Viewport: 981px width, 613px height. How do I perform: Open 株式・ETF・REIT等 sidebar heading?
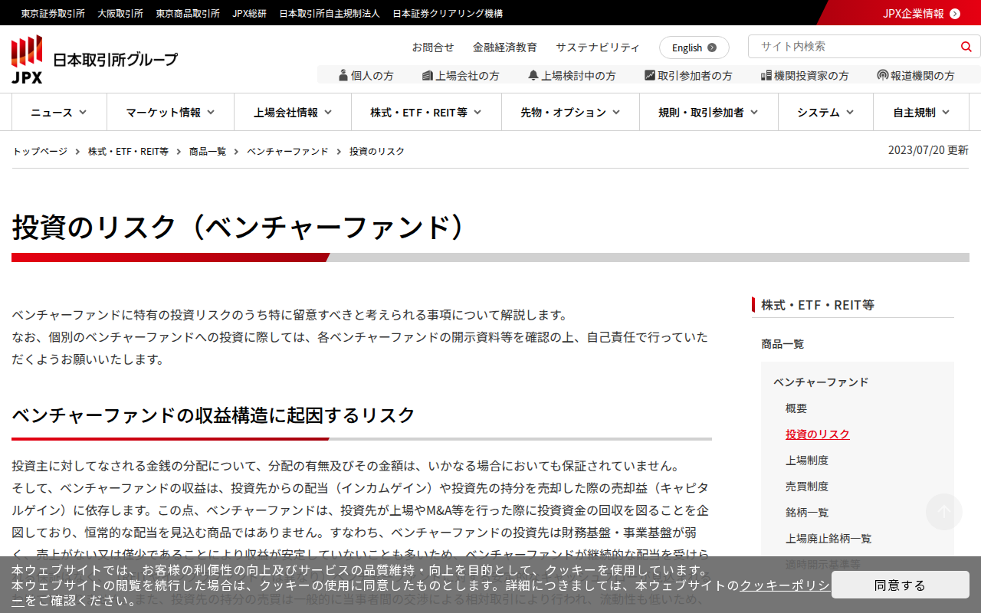pos(818,305)
